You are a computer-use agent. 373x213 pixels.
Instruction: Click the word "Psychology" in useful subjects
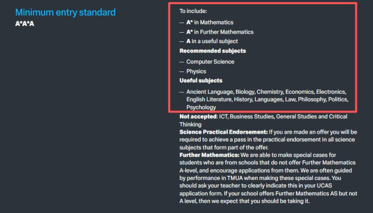(x=201, y=107)
